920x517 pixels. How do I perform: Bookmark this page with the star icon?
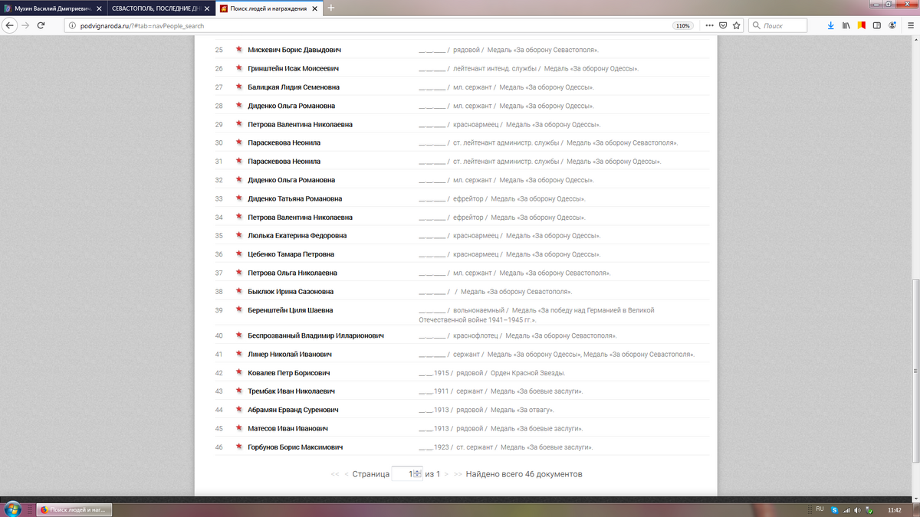[x=737, y=25]
